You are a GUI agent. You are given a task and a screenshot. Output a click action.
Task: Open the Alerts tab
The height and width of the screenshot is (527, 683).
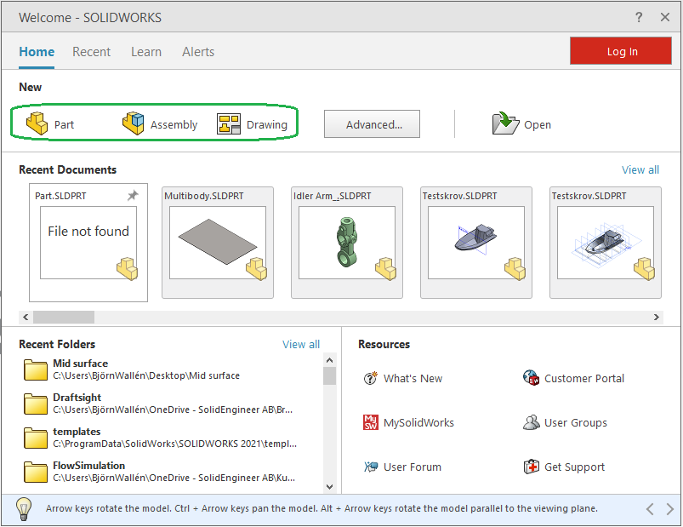[x=198, y=52]
